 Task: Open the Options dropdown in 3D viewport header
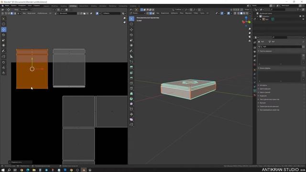(x=248, y=10)
